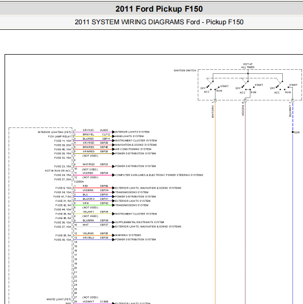The width and height of the screenshot is (303, 304).
Task: Click EXTERIOR LIGHTS SYSTEM on BLU/ORG wire
Action: pos(133,201)
